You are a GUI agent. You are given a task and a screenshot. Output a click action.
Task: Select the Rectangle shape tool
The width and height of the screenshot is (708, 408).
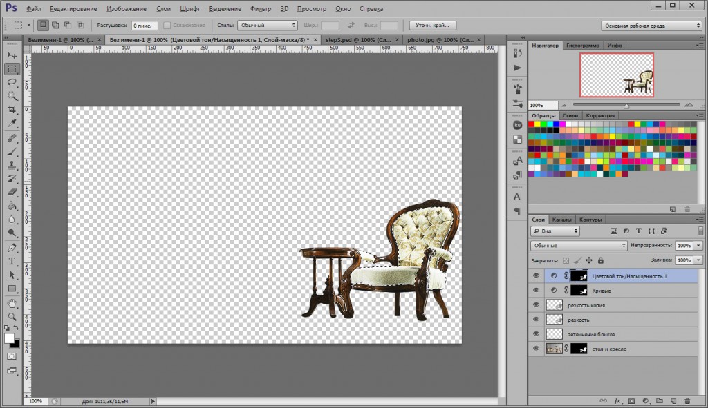pos(12,289)
